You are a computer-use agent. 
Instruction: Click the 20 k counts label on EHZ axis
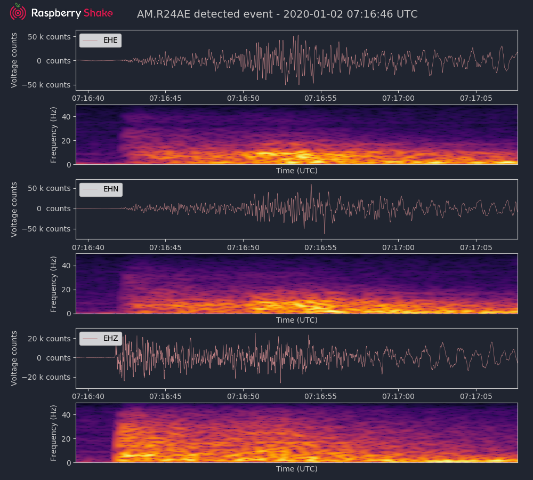click(x=49, y=339)
